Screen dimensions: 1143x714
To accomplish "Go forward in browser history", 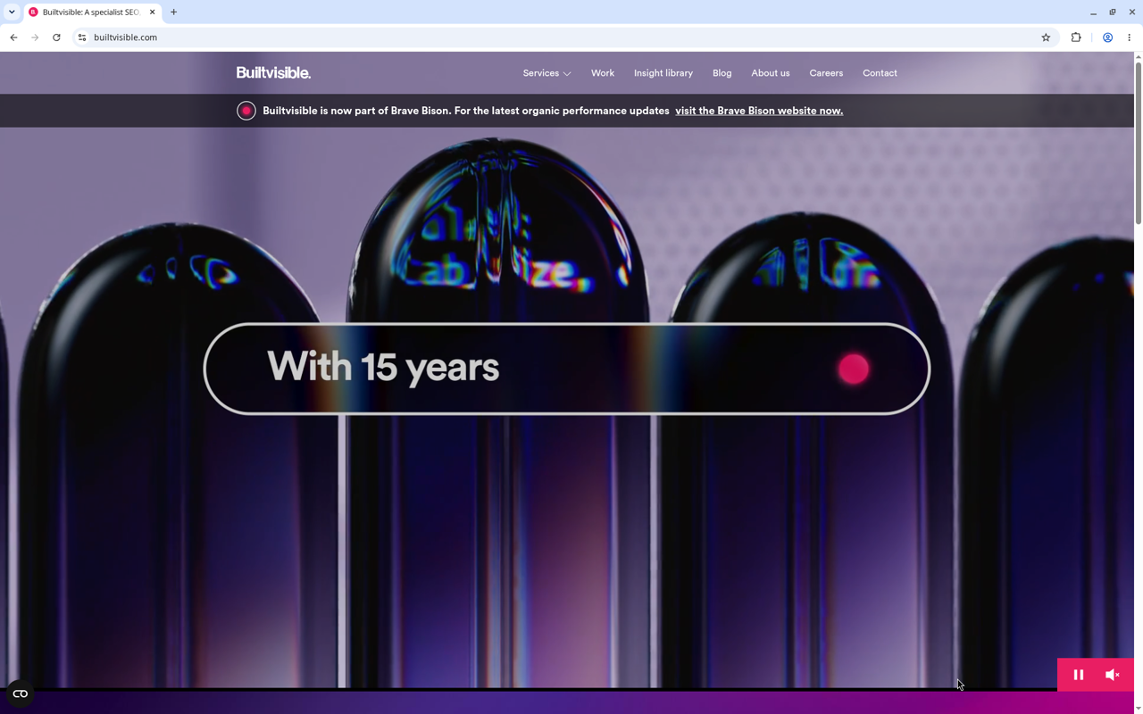I will (35, 37).
